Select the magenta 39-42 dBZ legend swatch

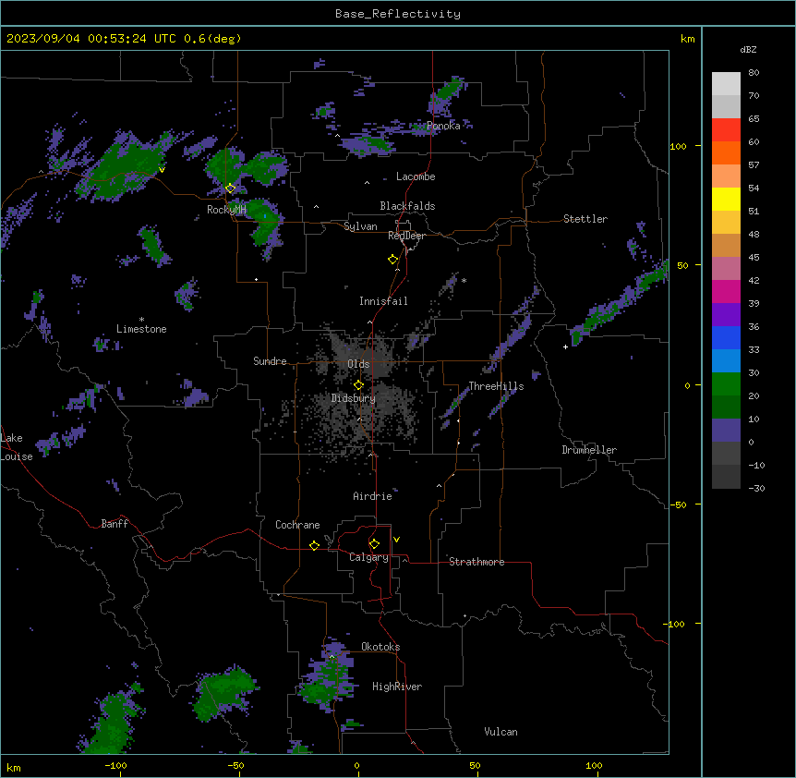[x=726, y=291]
